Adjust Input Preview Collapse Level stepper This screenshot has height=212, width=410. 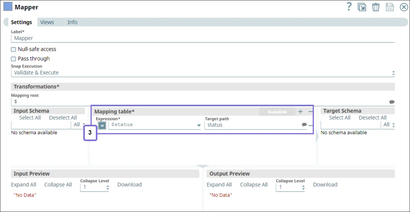(107, 187)
